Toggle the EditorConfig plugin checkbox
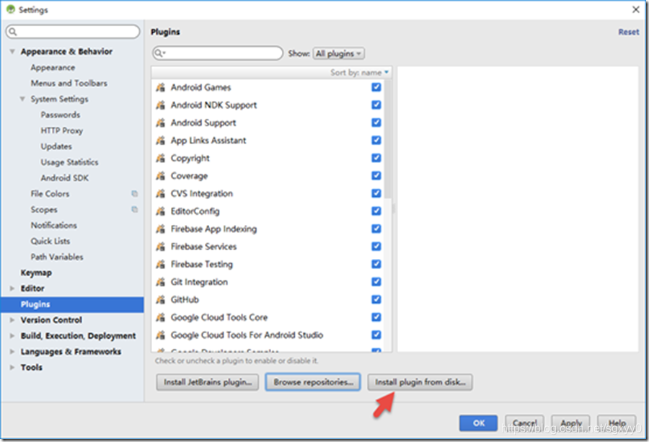This screenshot has width=649, height=442. point(376,211)
